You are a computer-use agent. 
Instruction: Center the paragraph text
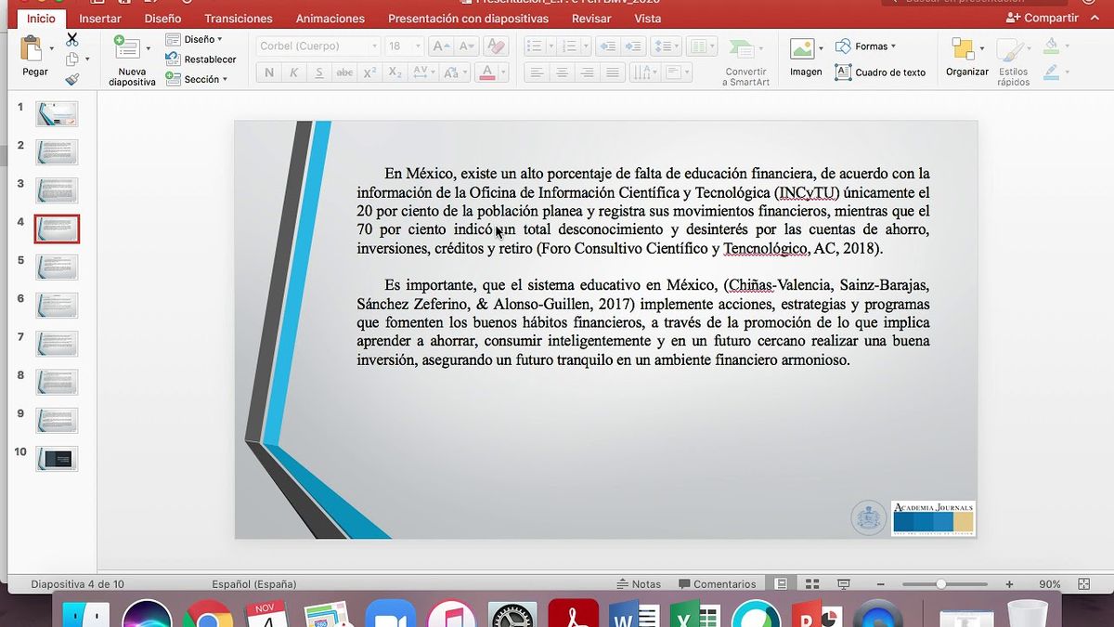click(x=562, y=72)
